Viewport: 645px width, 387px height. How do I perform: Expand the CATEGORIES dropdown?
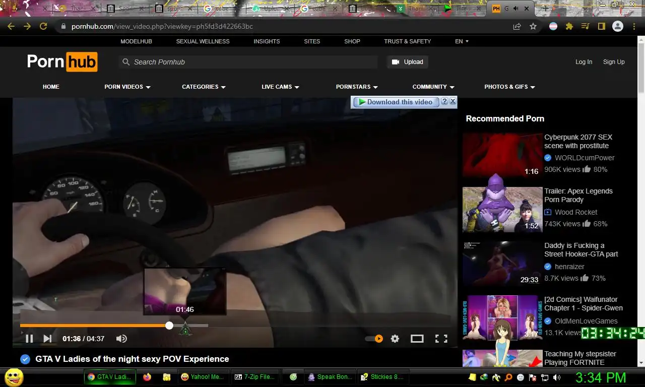(204, 87)
